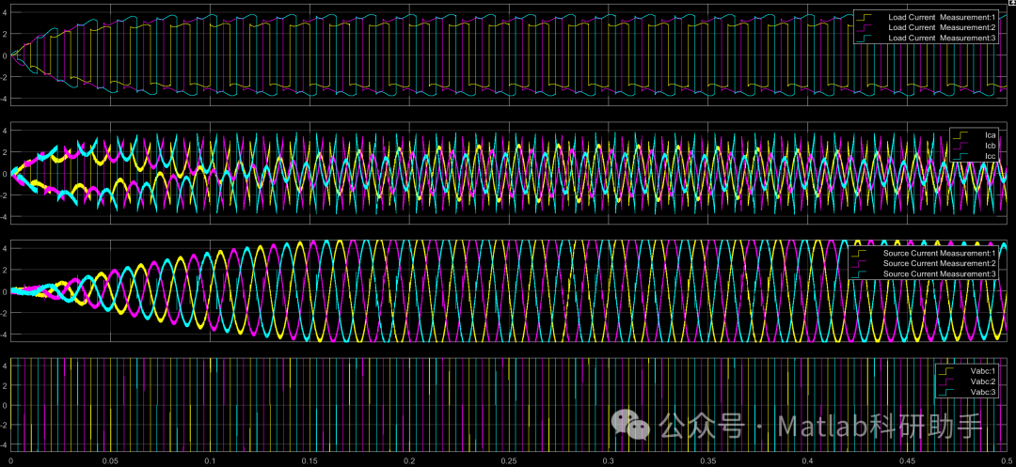Click the -2 y-axis label on the Source Current plot

(x=4, y=312)
